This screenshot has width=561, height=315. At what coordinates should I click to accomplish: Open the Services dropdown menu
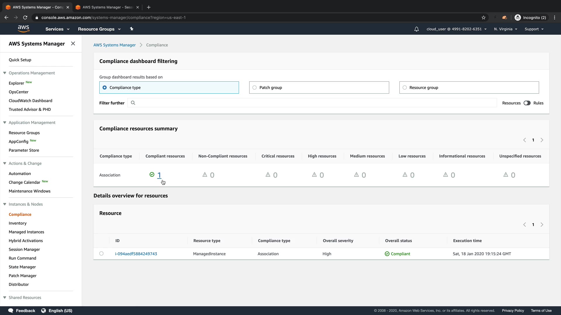pos(57,29)
